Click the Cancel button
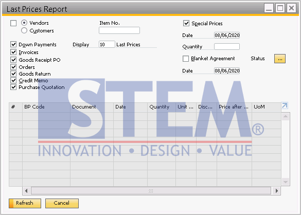This screenshot has height=215, width=301. coord(62,203)
